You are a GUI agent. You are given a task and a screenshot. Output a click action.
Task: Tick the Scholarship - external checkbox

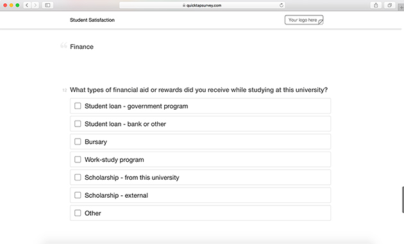coord(78,195)
